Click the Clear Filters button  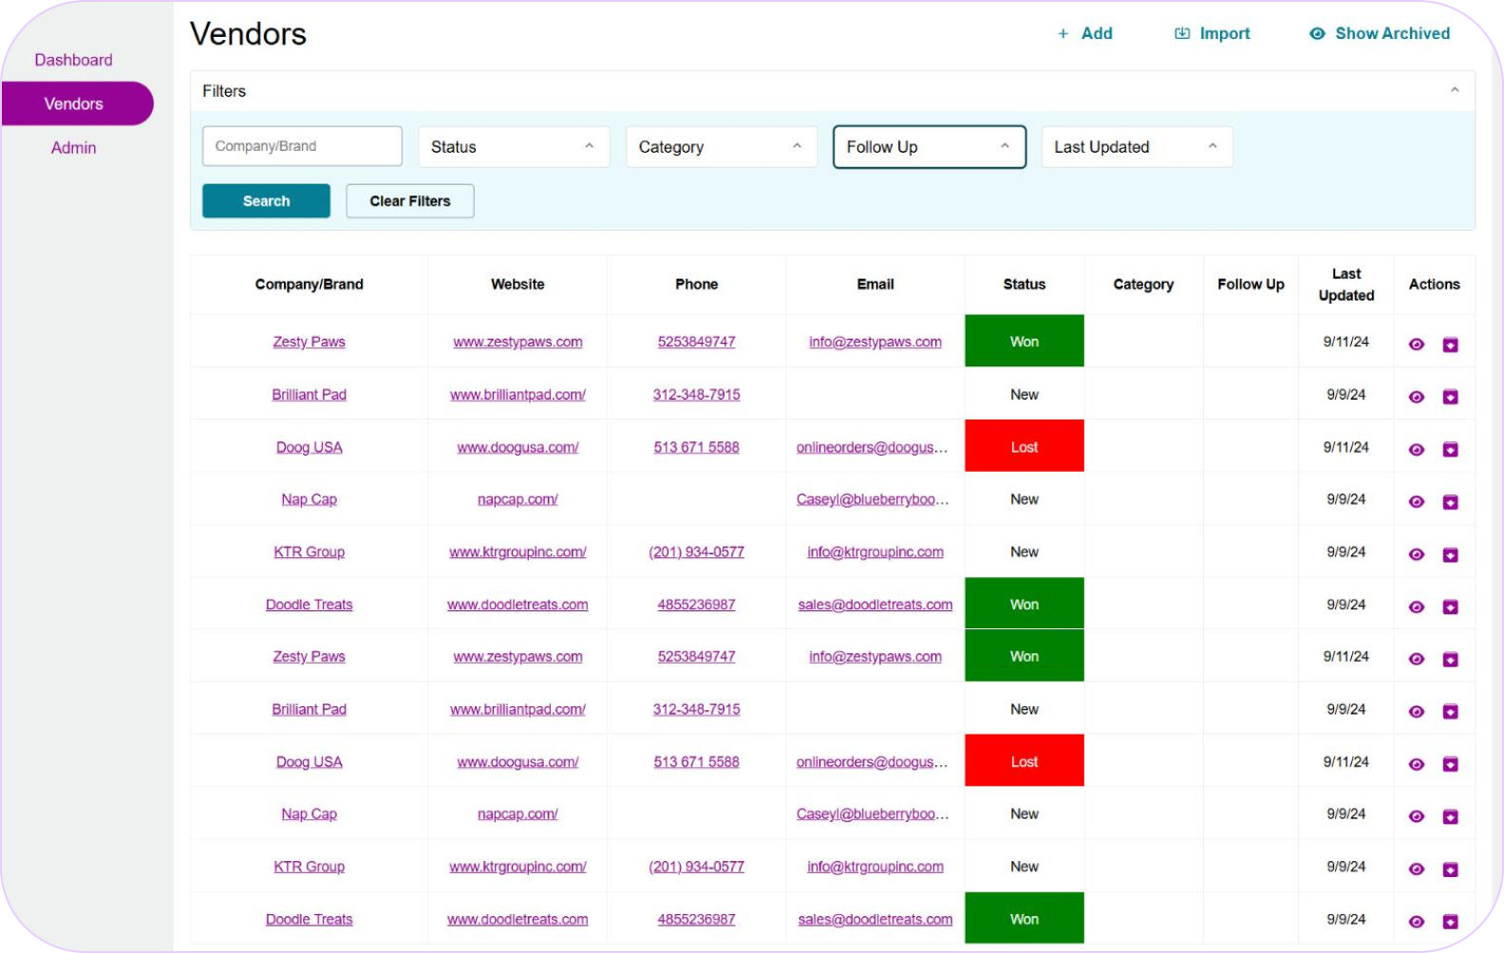point(409,201)
